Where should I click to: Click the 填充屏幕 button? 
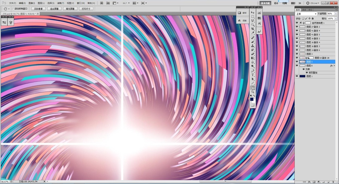(70, 9)
